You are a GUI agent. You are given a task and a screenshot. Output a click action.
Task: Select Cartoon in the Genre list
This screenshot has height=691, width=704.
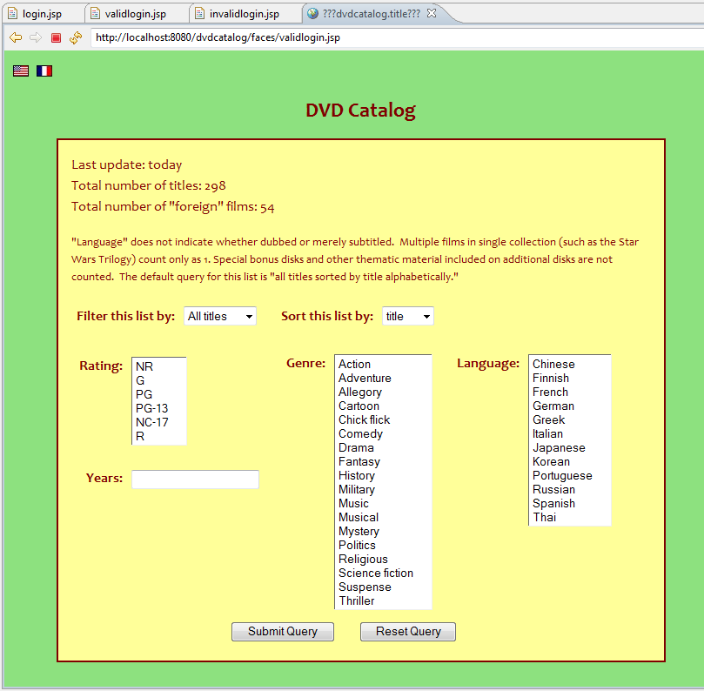(383, 406)
